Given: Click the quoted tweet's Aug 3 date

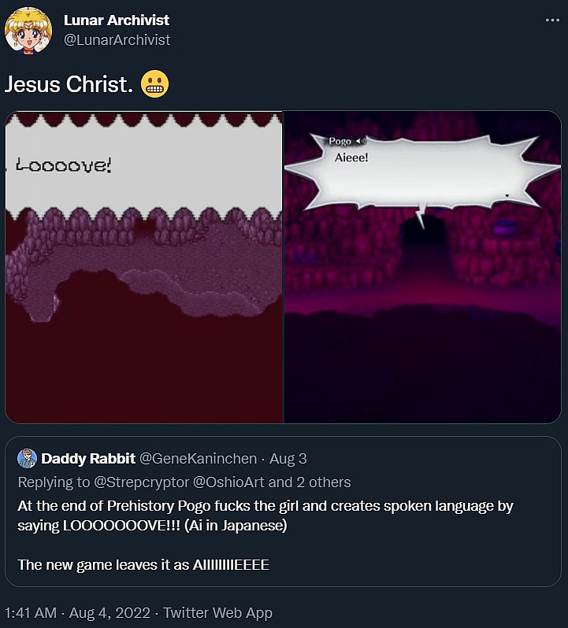Looking at the screenshot, I should (288, 459).
